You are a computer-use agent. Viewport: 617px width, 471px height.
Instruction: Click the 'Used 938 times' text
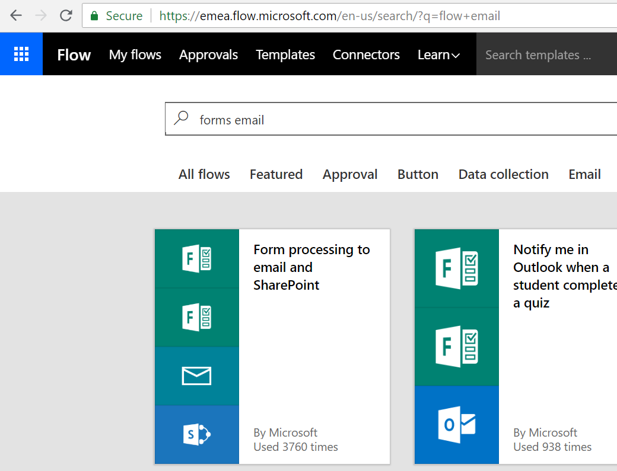click(552, 447)
